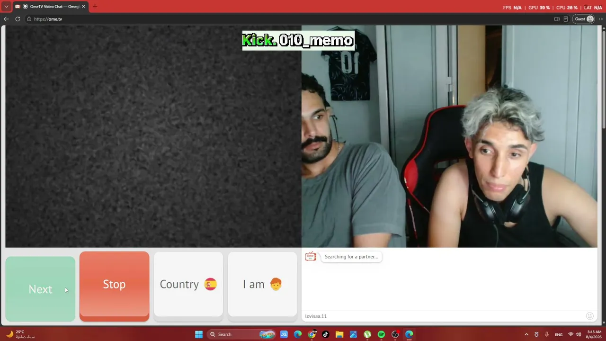Open the clock and calendar showing 3:45 AM
The image size is (606, 341).
(594, 334)
